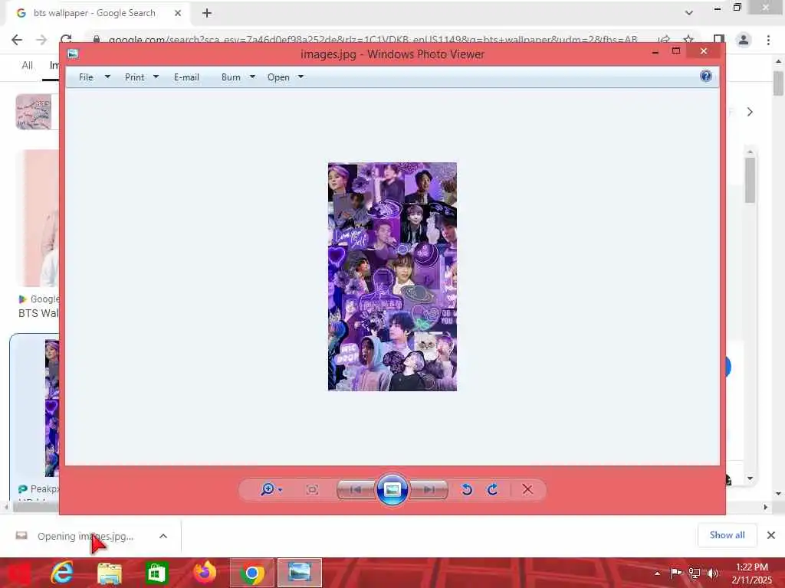Select E-mail in Photo Viewer toolbar
The height and width of the screenshot is (588, 785).
point(186,77)
